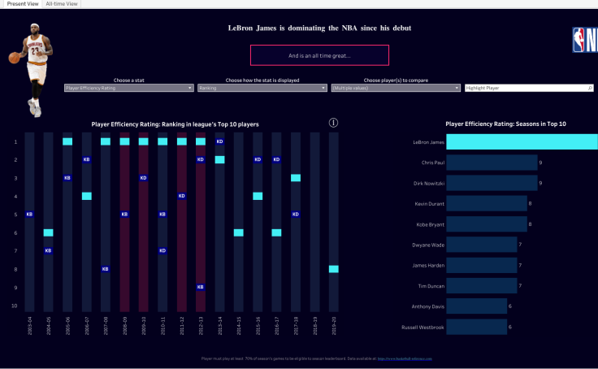Open the 'Choose a stat' dropdown
598x369 pixels.
coord(129,88)
